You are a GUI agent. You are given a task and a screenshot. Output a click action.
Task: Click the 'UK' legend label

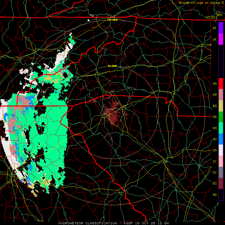tap(214, 39)
